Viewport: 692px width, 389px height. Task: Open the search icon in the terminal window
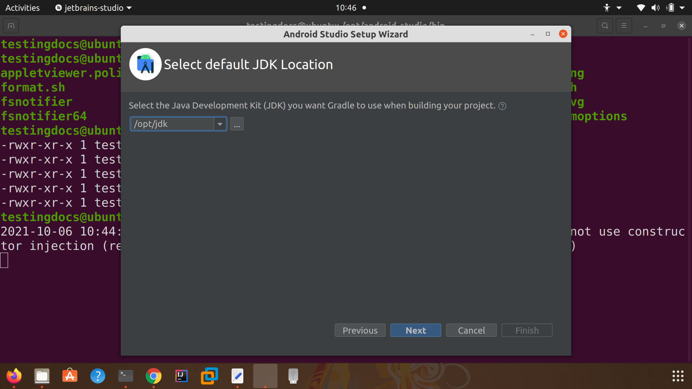coord(604,25)
